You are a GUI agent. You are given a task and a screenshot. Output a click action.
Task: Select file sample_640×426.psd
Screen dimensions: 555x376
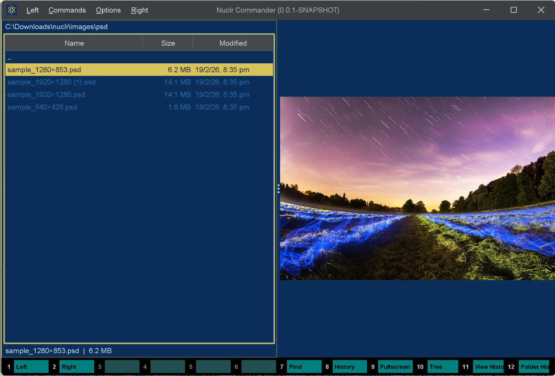pyautogui.click(x=139, y=107)
